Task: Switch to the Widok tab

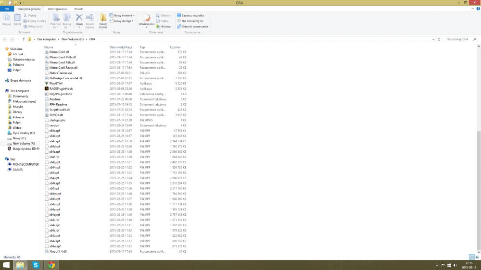Action: point(78,9)
